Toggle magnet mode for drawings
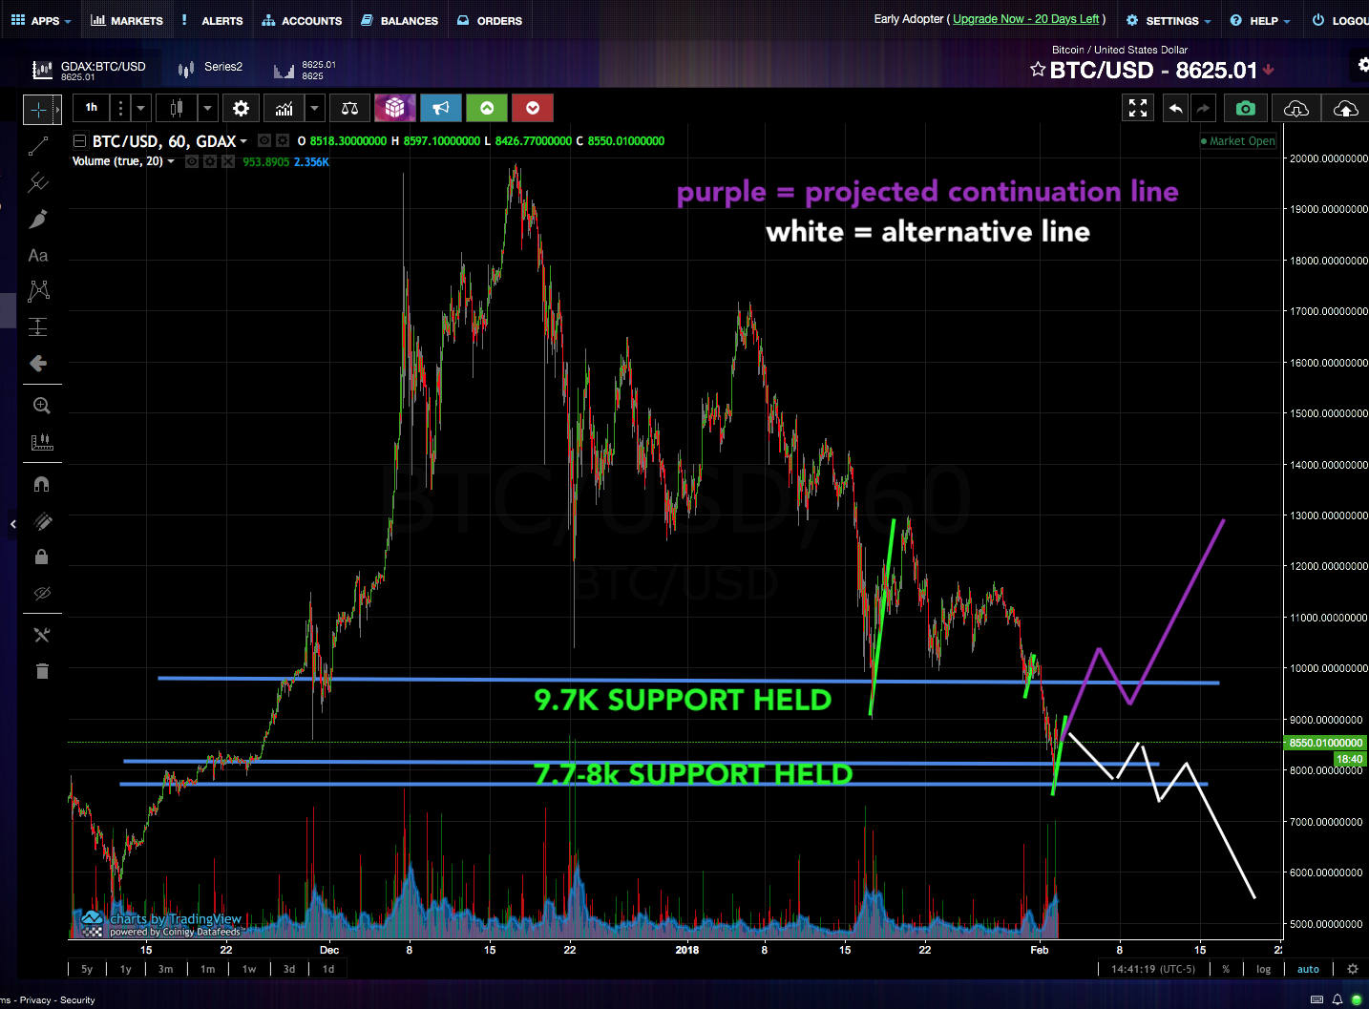 point(41,484)
